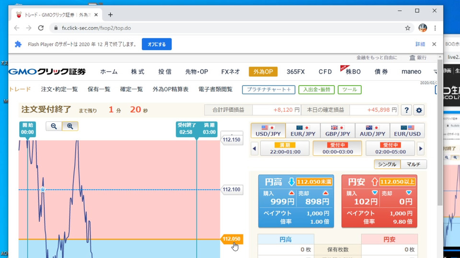The width and height of the screenshot is (460, 258).
Task: Open the トレード submenu
Action: coord(20,89)
